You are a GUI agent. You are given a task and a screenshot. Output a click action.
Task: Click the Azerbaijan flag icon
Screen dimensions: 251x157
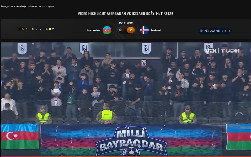click(x=107, y=30)
